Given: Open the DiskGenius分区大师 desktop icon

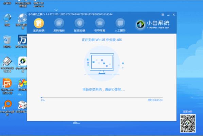Looking at the screenshot, I should click(7, 86).
